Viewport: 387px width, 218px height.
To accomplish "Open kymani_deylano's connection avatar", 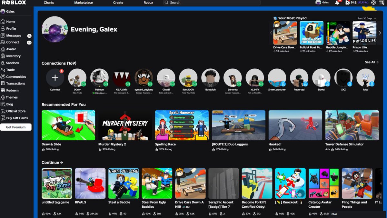I will [x=144, y=78].
